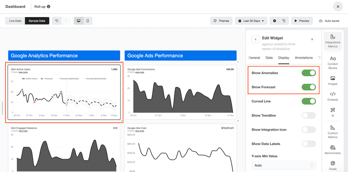
Task: Turn off Show Forecast toggle
Action: point(309,87)
